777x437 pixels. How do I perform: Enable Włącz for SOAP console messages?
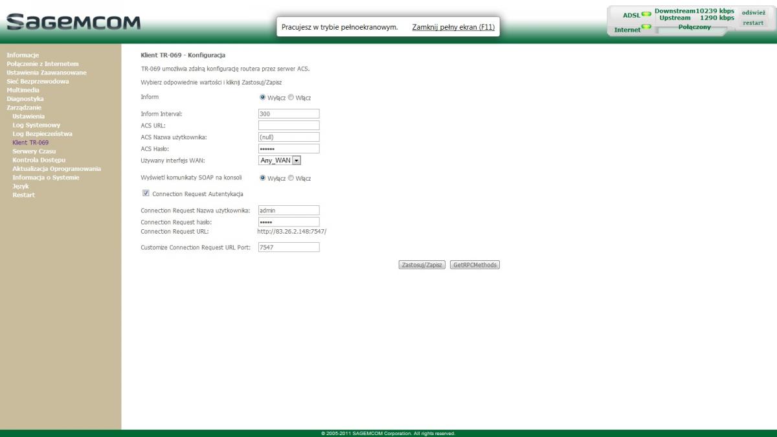coord(291,178)
